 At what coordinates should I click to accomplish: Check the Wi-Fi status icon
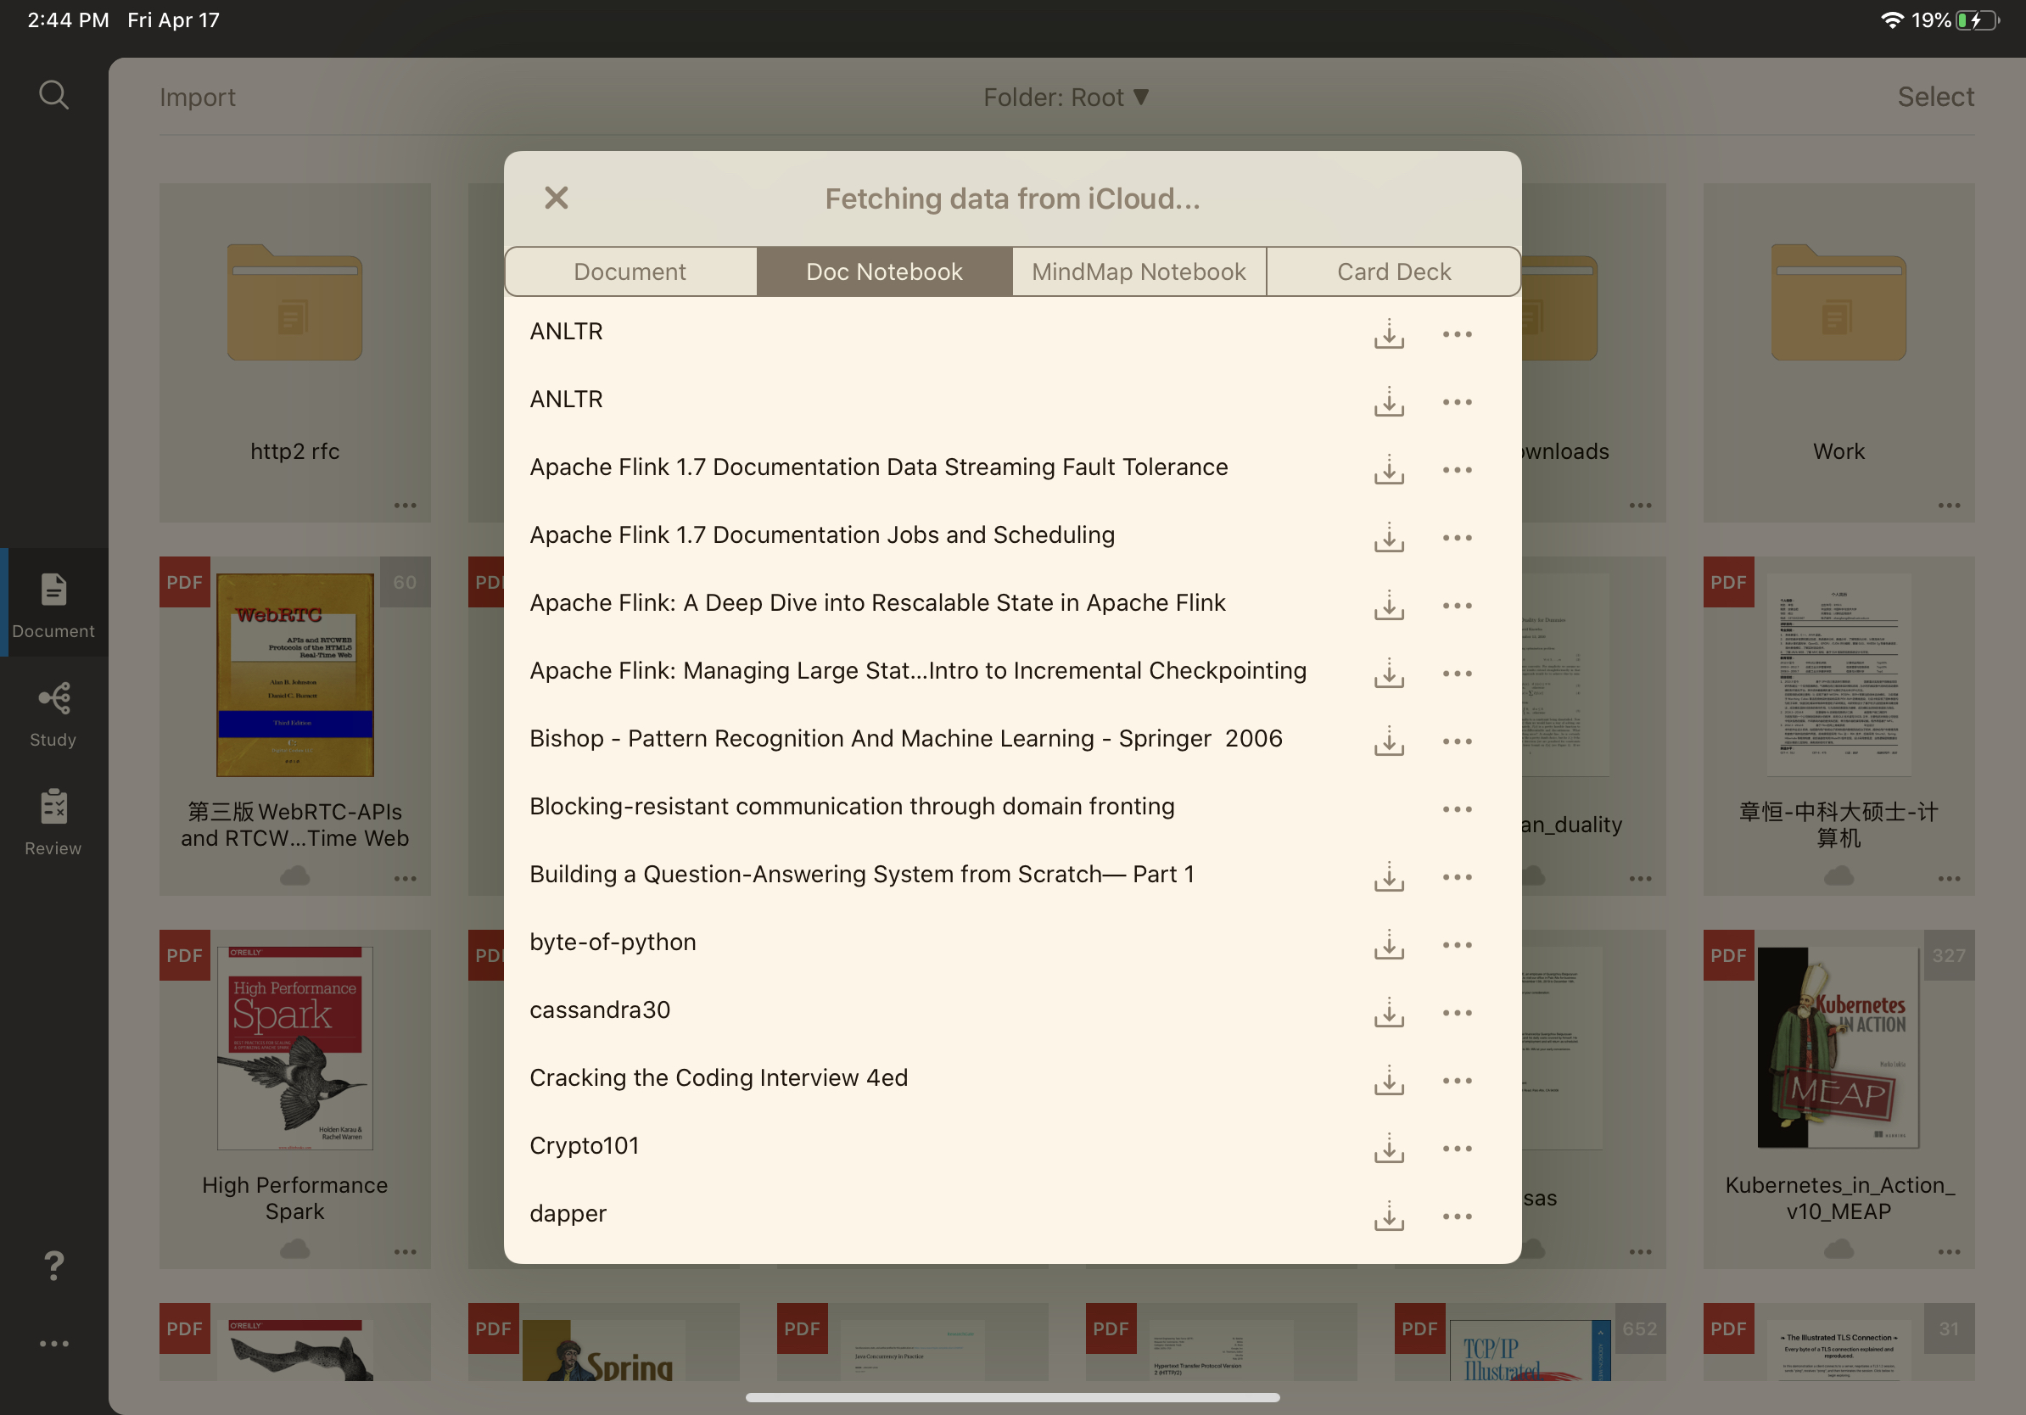pos(1891,20)
